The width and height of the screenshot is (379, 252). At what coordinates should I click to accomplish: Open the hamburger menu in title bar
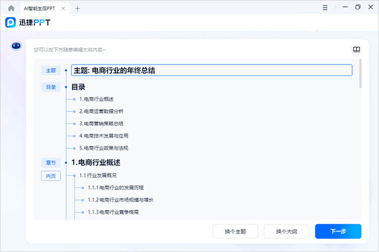point(326,8)
